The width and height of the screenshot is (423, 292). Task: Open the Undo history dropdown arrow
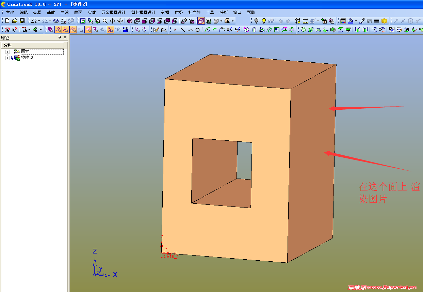point(39,21)
